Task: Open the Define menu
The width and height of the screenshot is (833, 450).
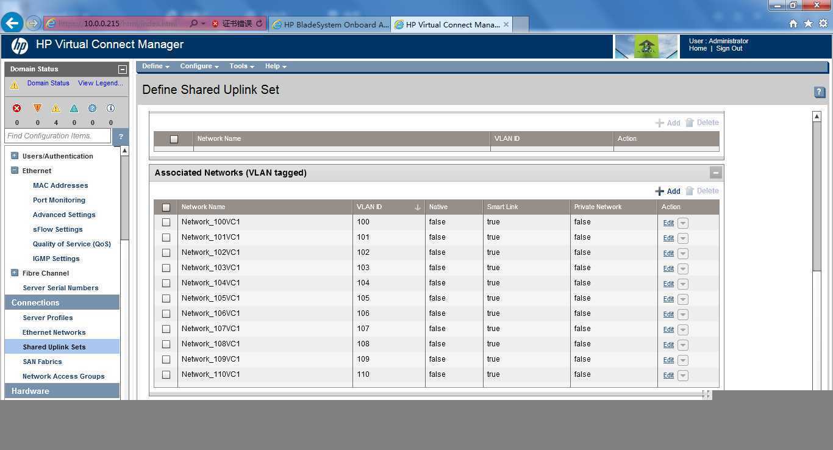Action: pyautogui.click(x=156, y=66)
